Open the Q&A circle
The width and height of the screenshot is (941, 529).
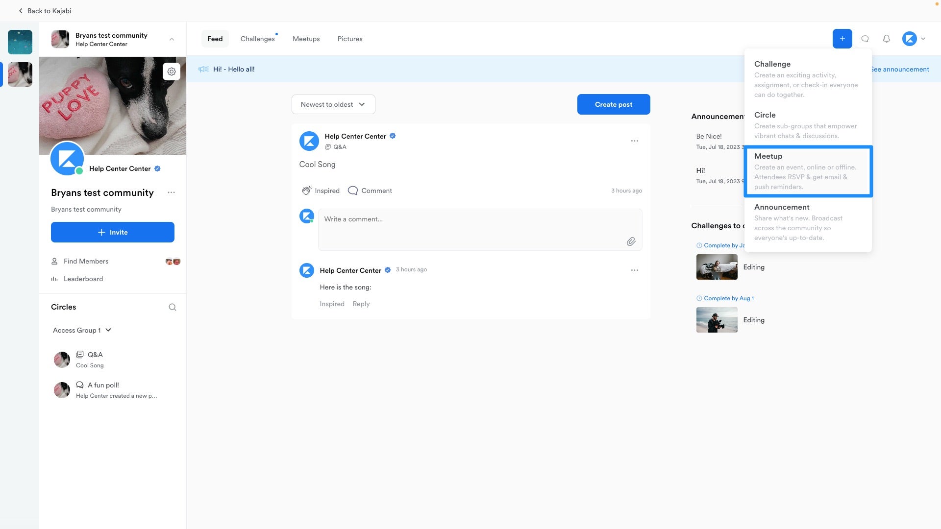tap(113, 360)
